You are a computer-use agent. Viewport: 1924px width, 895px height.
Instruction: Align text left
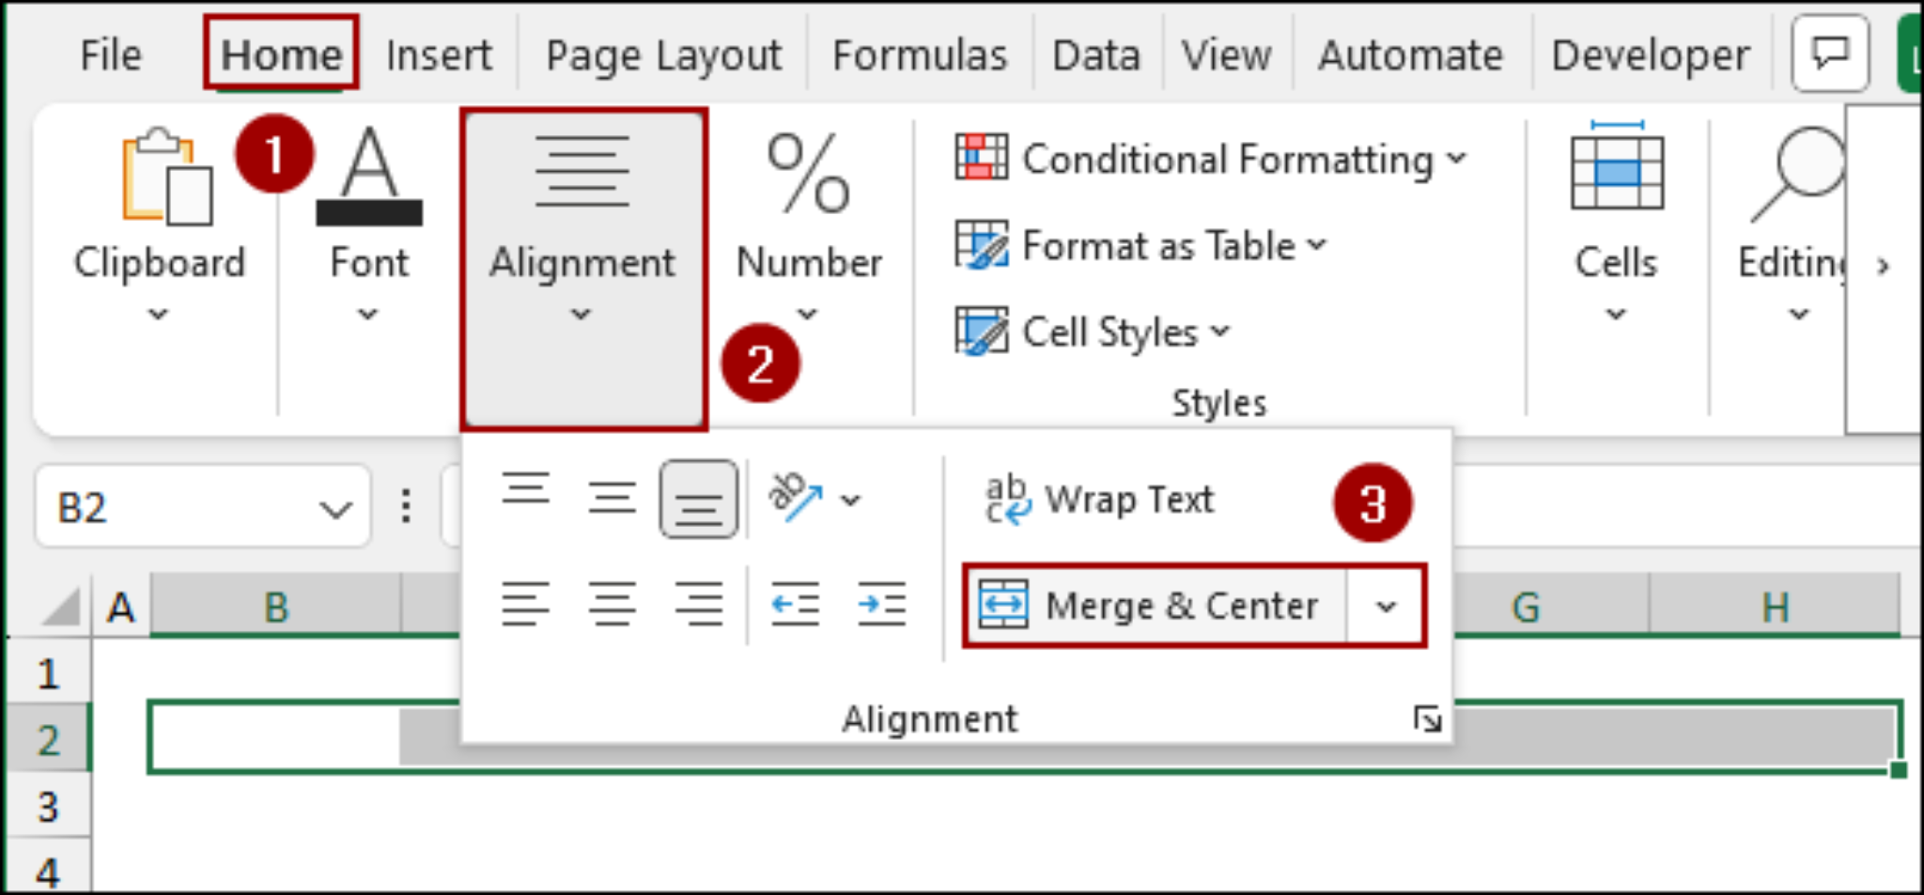coord(525,604)
